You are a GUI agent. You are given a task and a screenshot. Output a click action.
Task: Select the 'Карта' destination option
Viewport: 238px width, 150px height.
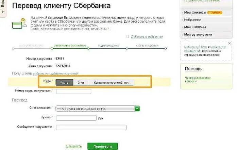click(64, 82)
